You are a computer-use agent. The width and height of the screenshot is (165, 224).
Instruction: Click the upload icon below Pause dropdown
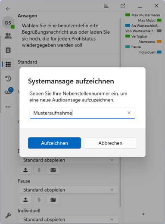point(25,200)
